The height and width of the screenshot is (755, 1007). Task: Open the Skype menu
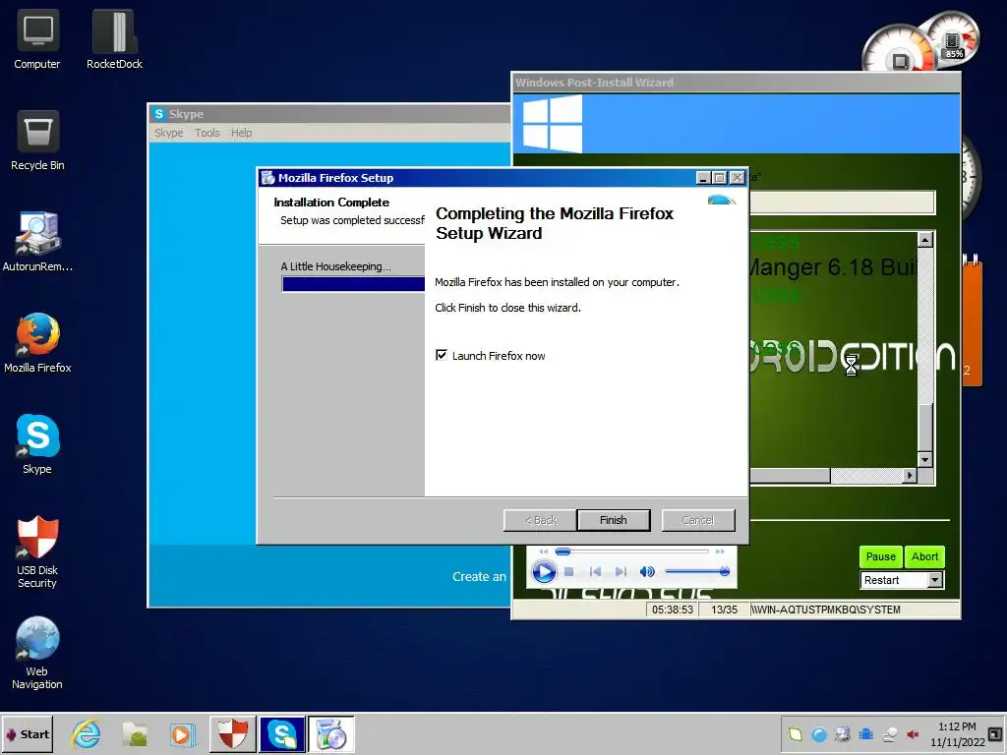[169, 133]
